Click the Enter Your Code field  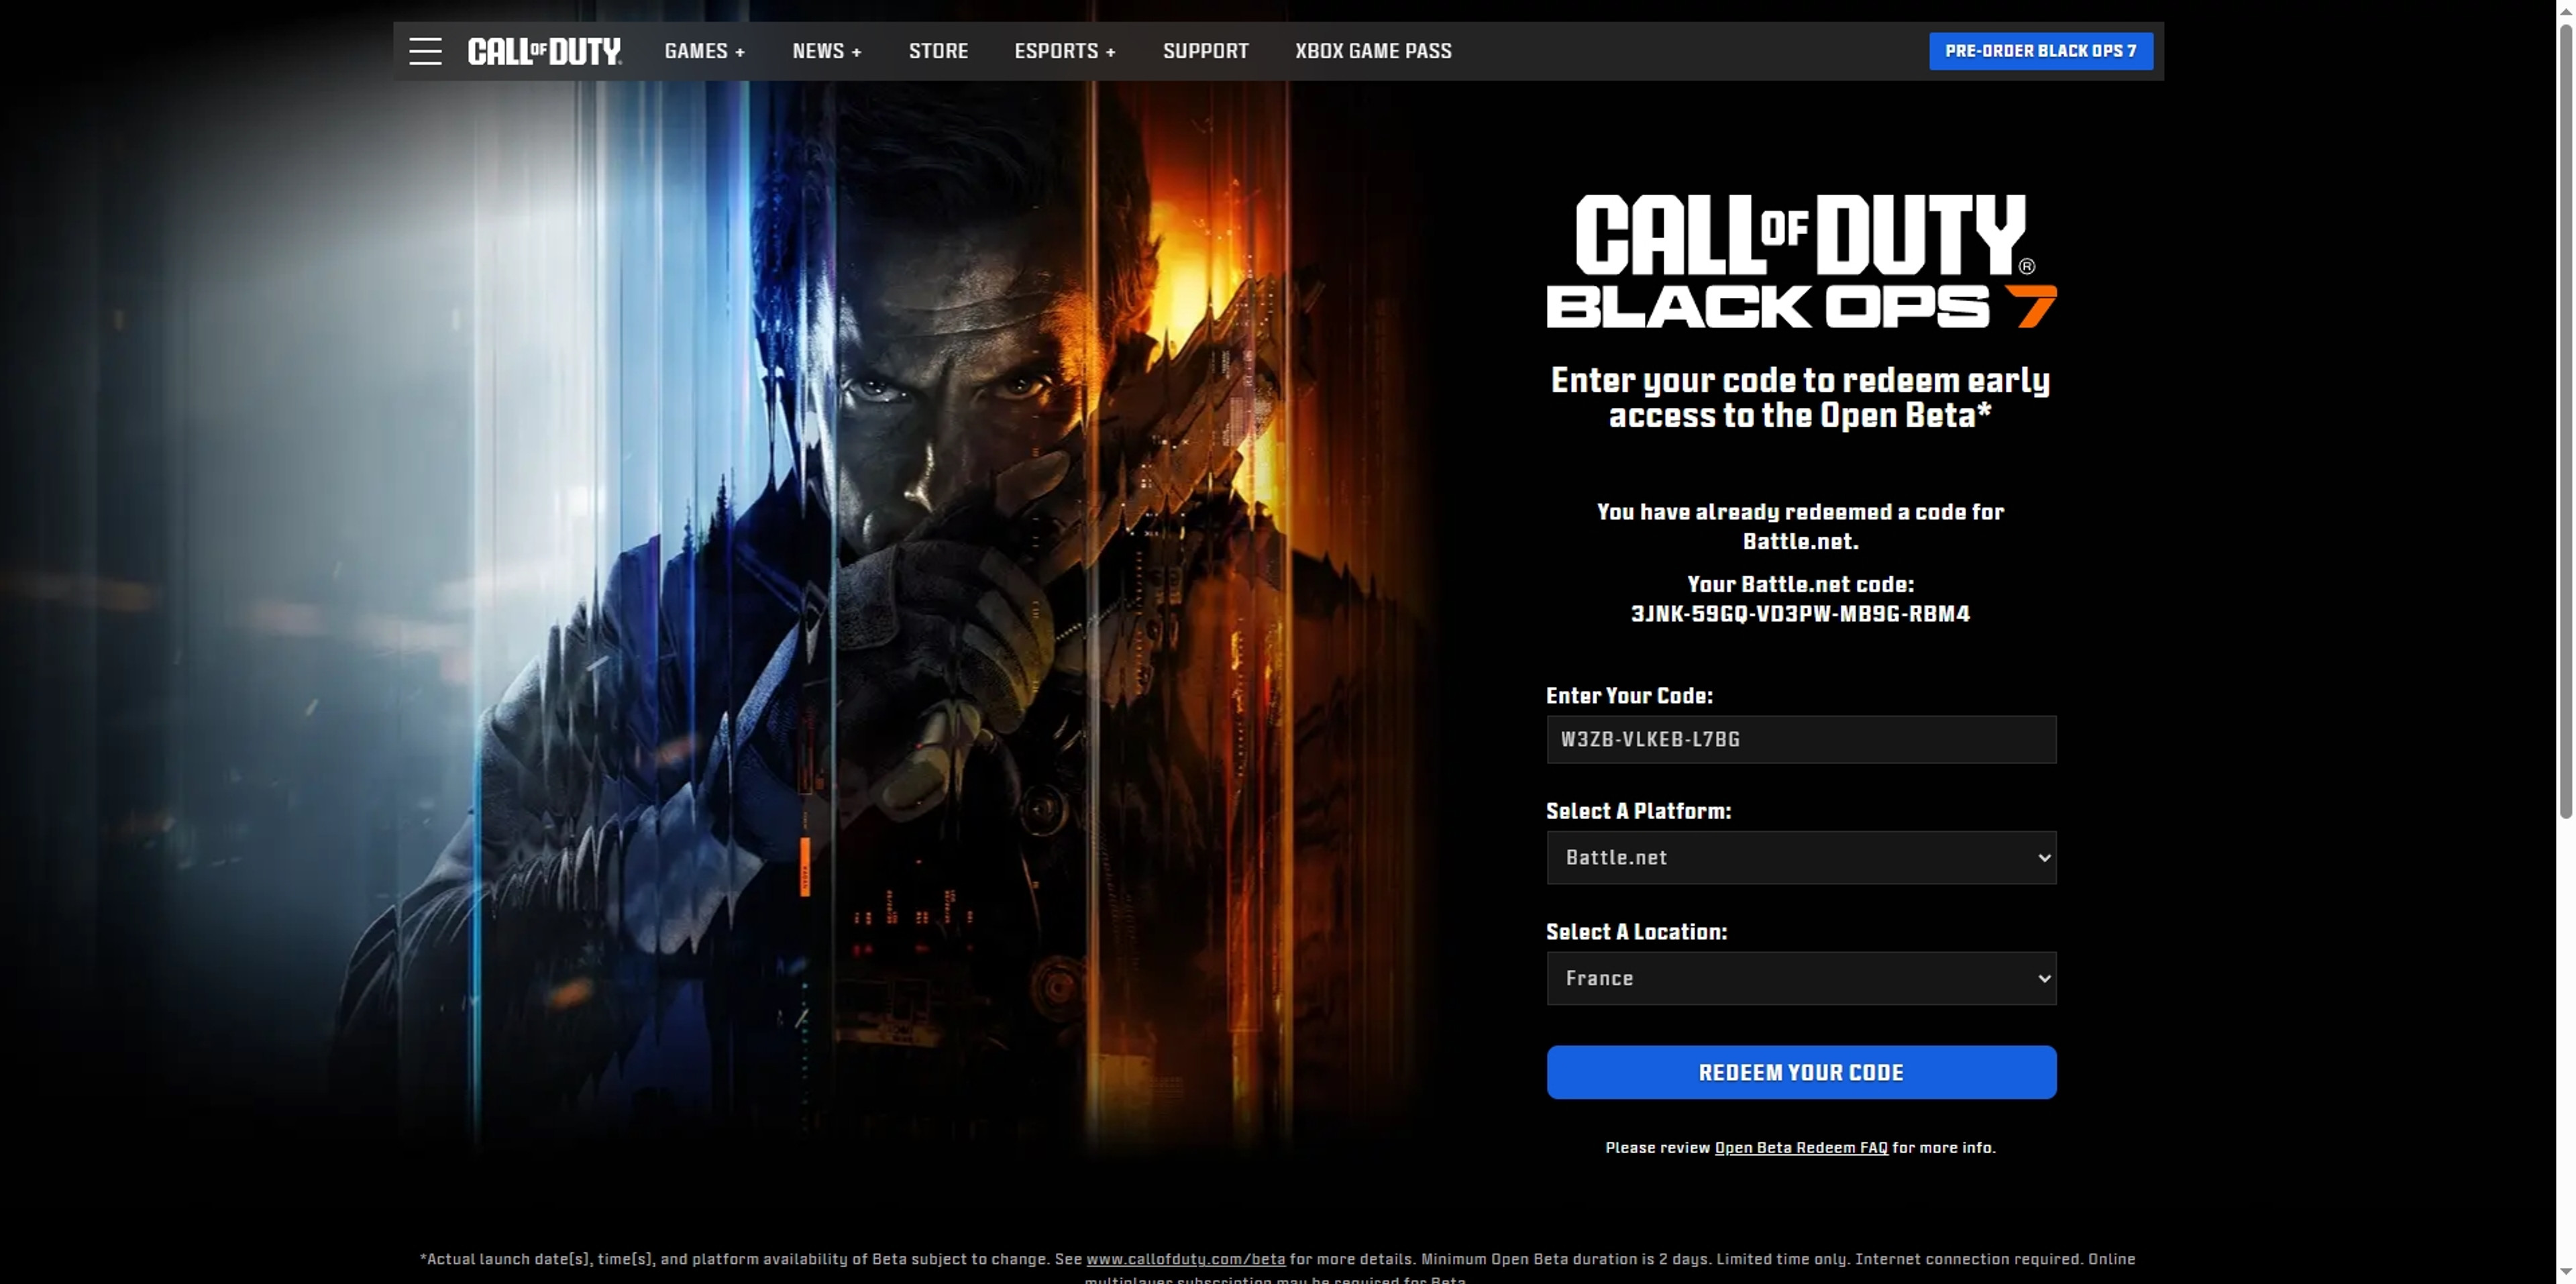1801,739
